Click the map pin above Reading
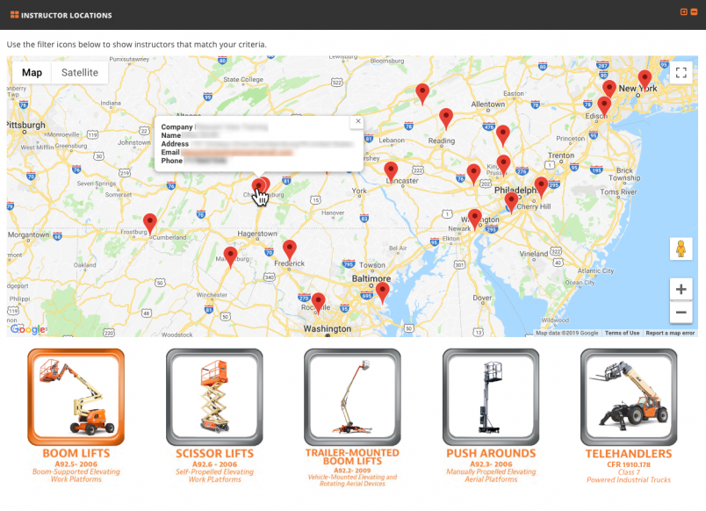This screenshot has height=511, width=706. tap(446, 119)
